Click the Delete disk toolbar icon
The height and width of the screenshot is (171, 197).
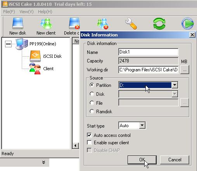(x=74, y=23)
